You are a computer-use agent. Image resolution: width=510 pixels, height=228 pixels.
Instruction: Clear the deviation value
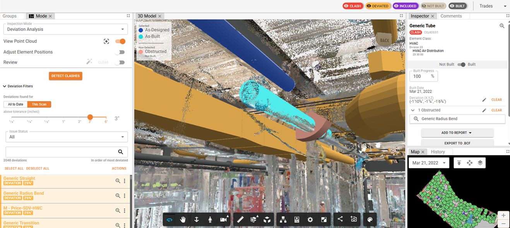pos(496,100)
